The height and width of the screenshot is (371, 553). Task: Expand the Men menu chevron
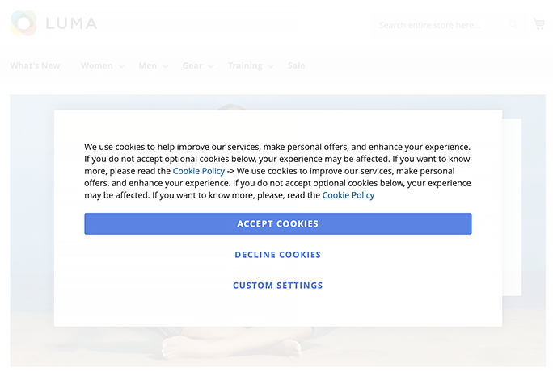(x=165, y=66)
